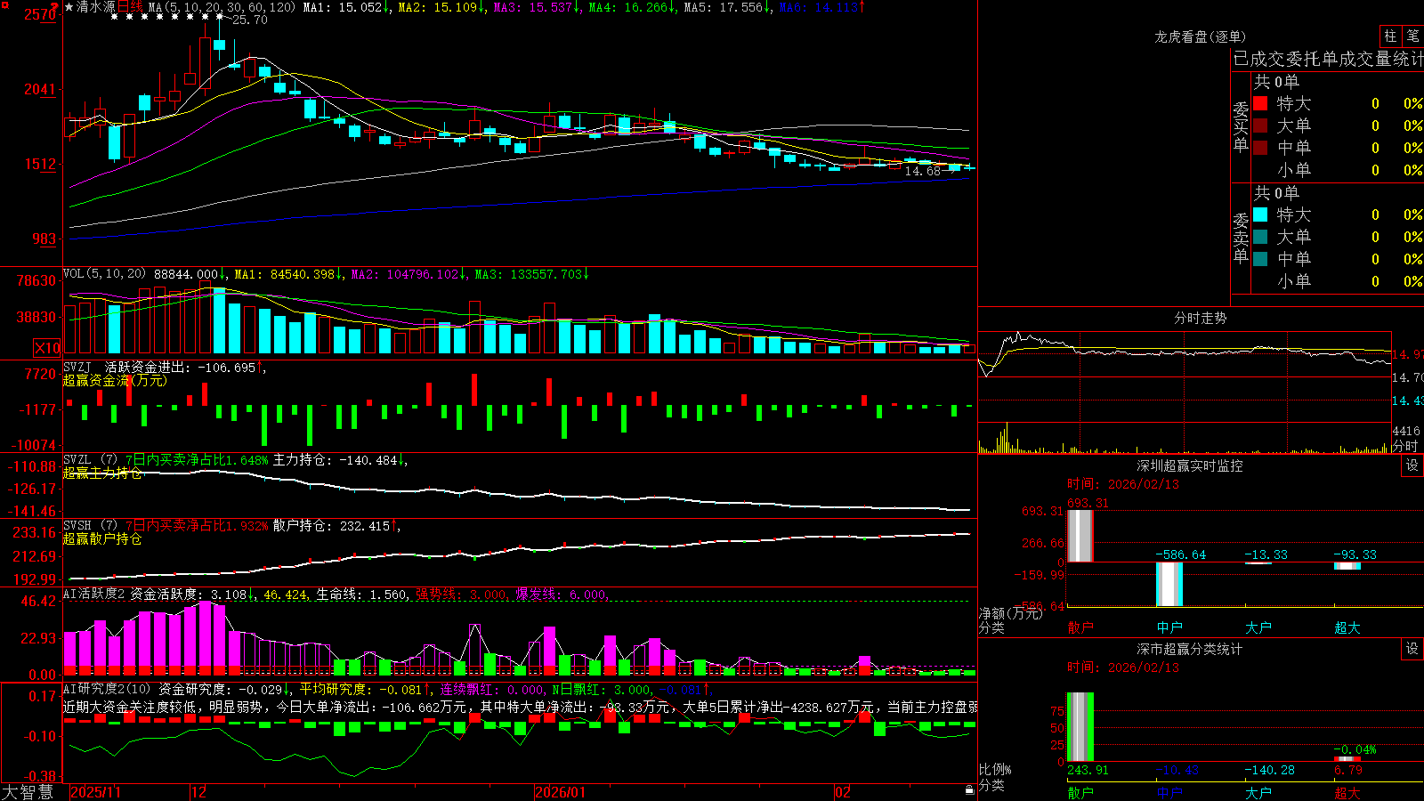Click the small red square in top-left corner
The image size is (1424, 801).
[x=4, y=5]
